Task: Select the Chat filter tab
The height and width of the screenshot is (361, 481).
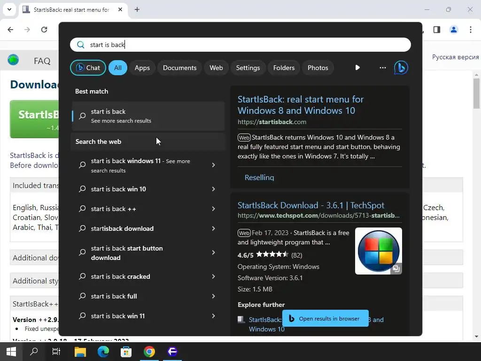Action: [x=88, y=68]
